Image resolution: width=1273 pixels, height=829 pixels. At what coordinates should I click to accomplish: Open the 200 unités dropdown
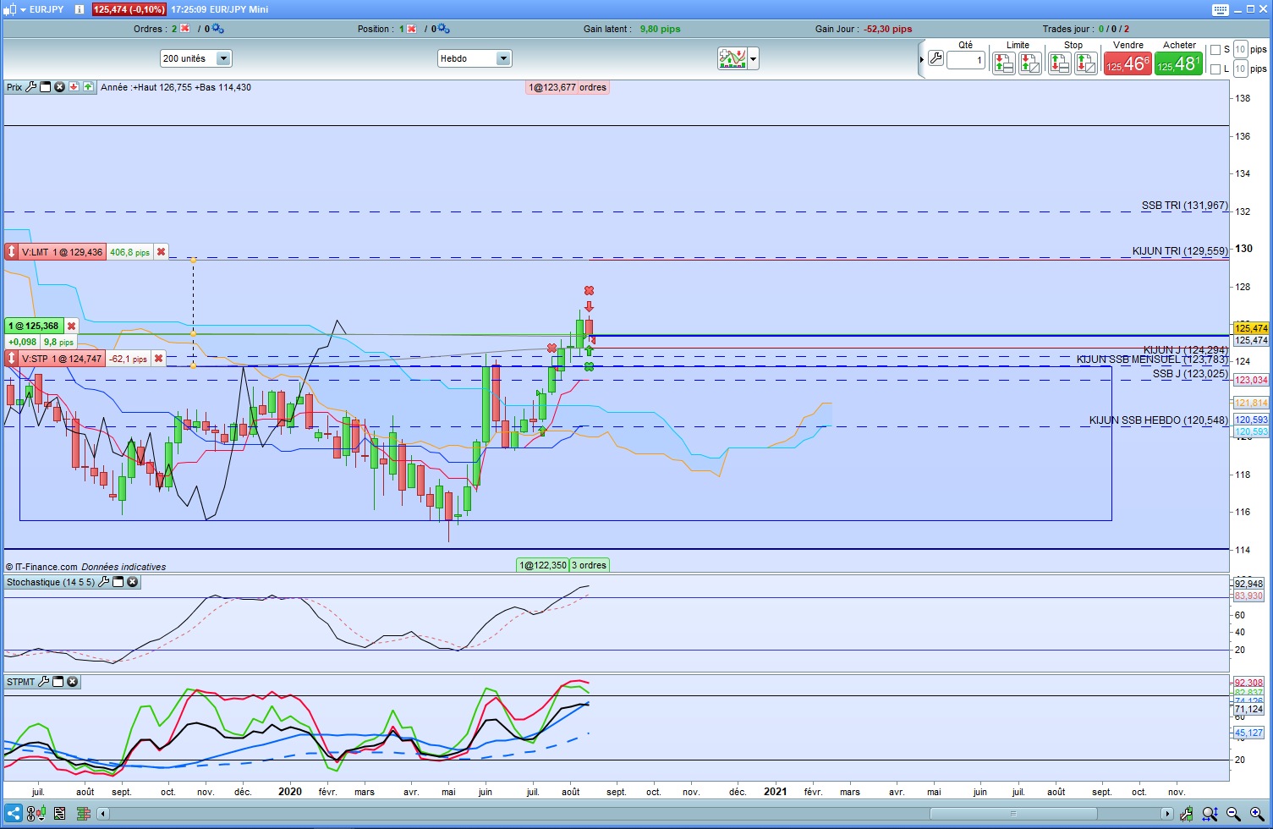pos(195,58)
